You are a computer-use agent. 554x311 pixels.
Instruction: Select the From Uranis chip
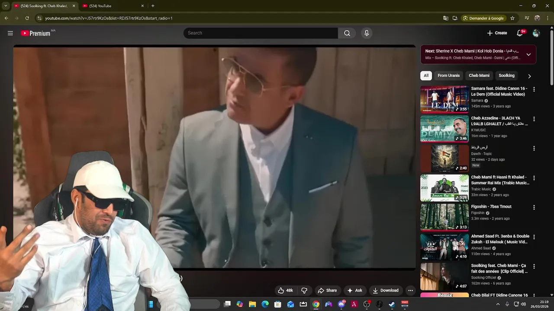(x=448, y=76)
